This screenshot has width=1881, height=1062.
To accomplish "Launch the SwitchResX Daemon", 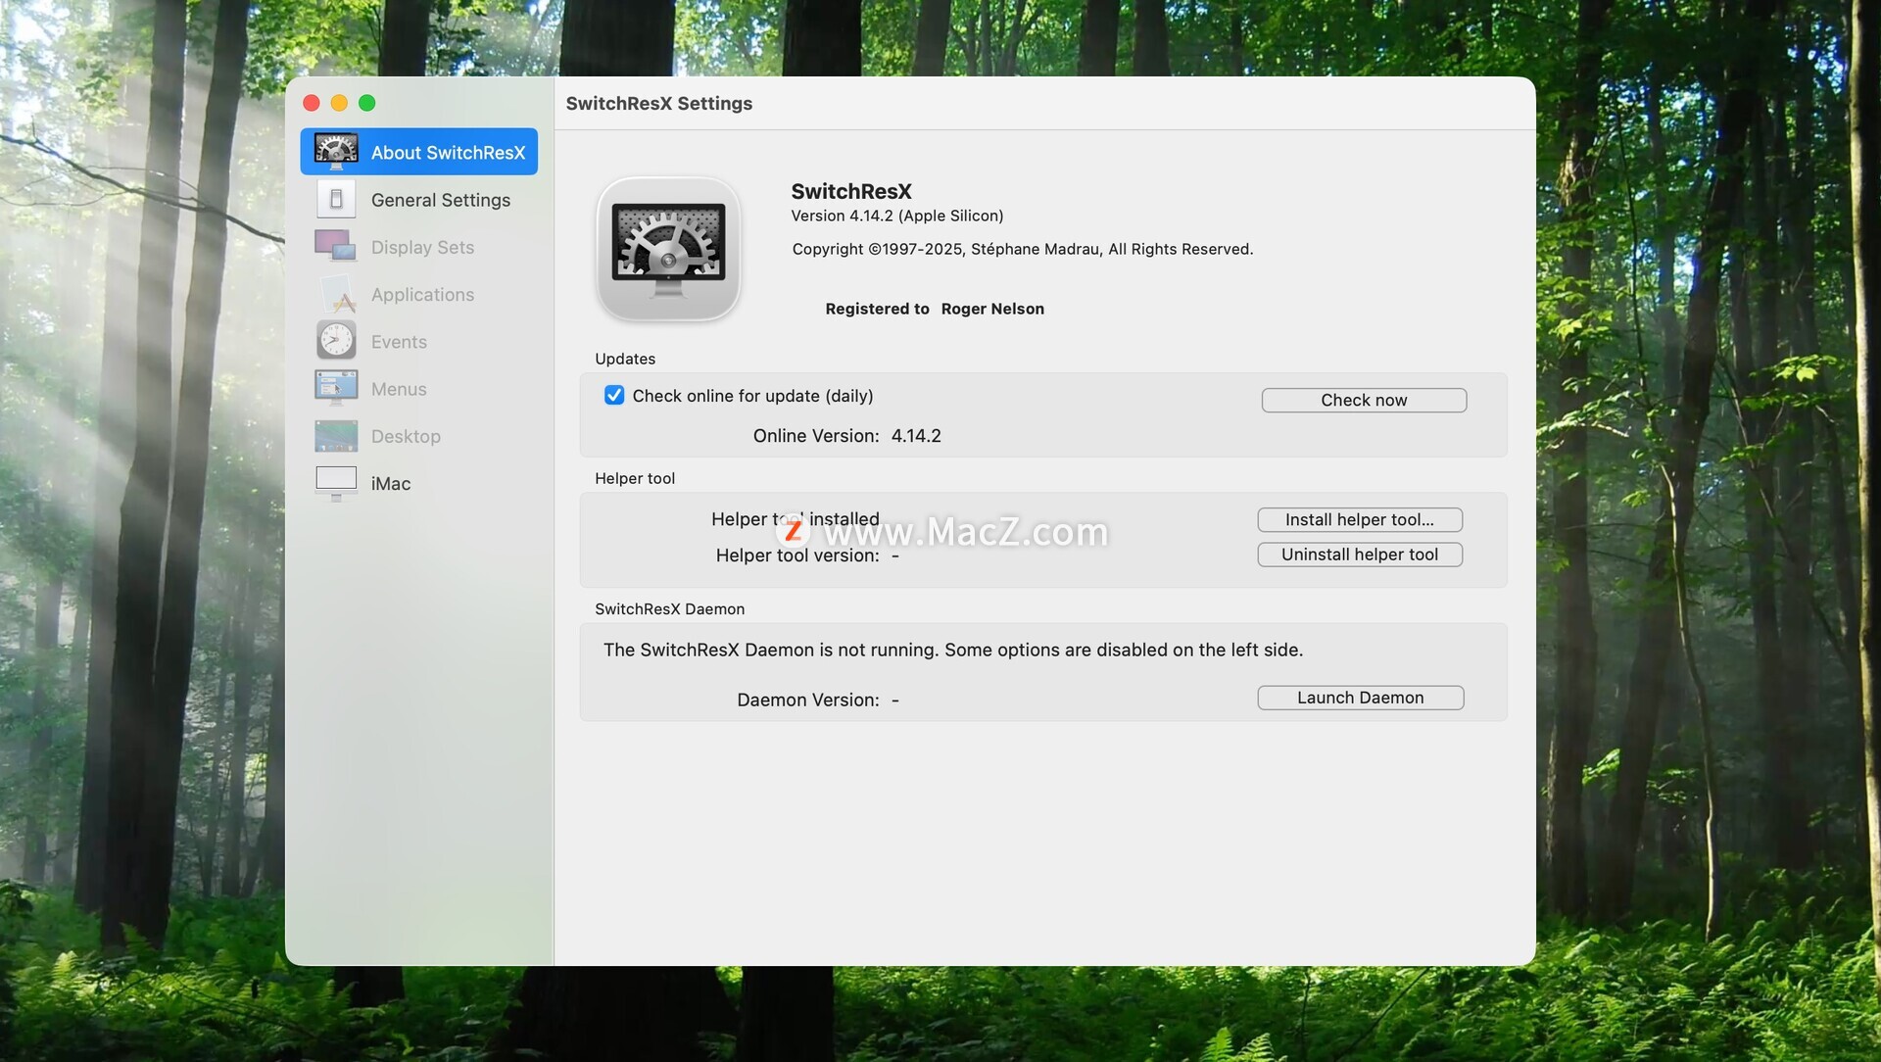I will [1360, 698].
